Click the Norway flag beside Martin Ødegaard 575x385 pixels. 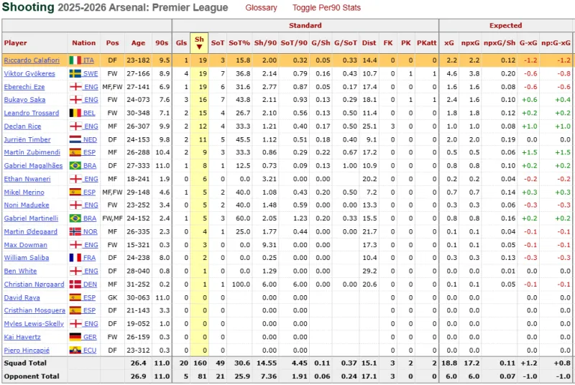click(x=75, y=231)
